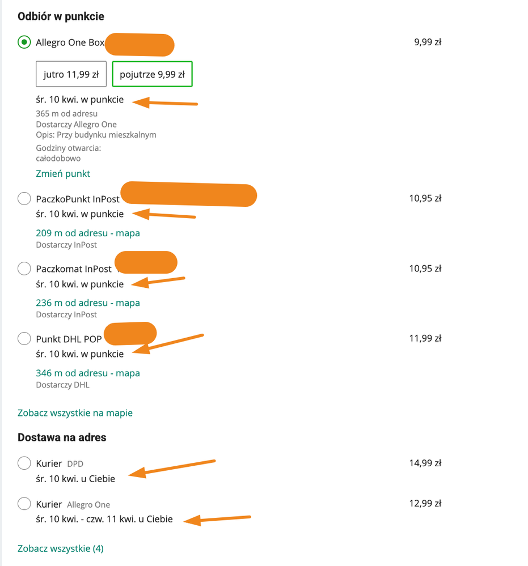Click the 'Godziny otwarcia' opening hours text

coord(68,148)
